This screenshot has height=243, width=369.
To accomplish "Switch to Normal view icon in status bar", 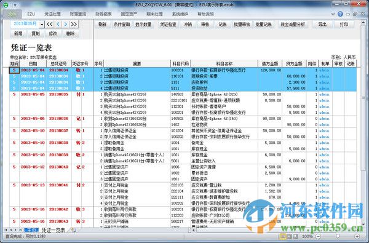I will point(284,236).
